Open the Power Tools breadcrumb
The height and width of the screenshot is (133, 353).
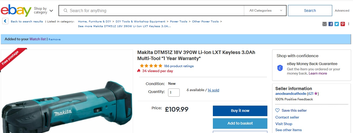click(179, 22)
